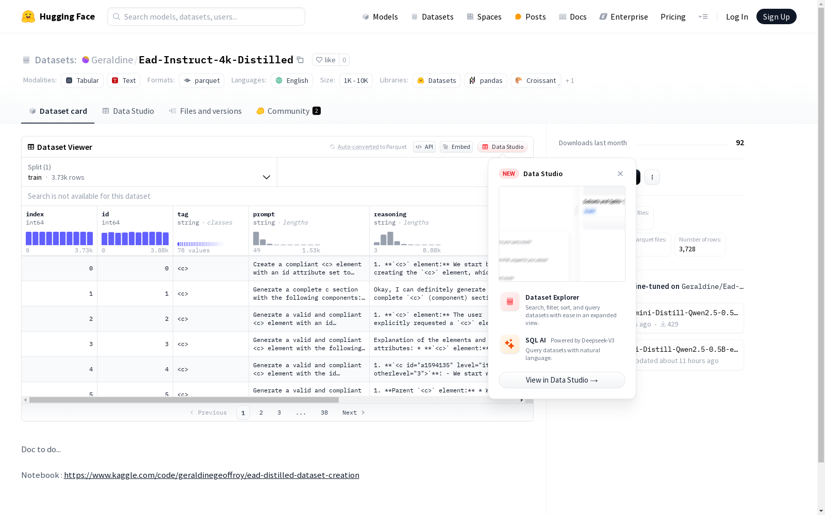The height and width of the screenshot is (515, 825).
Task: Click the pandas library tag
Action: pyautogui.click(x=486, y=80)
